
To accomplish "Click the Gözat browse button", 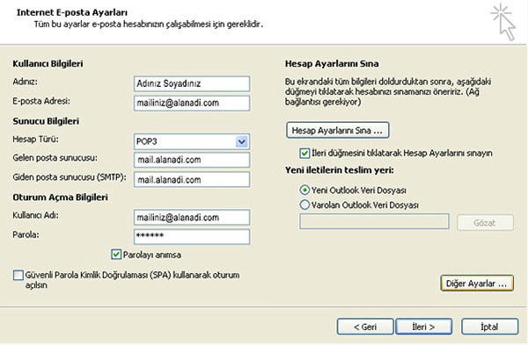I will [485, 222].
